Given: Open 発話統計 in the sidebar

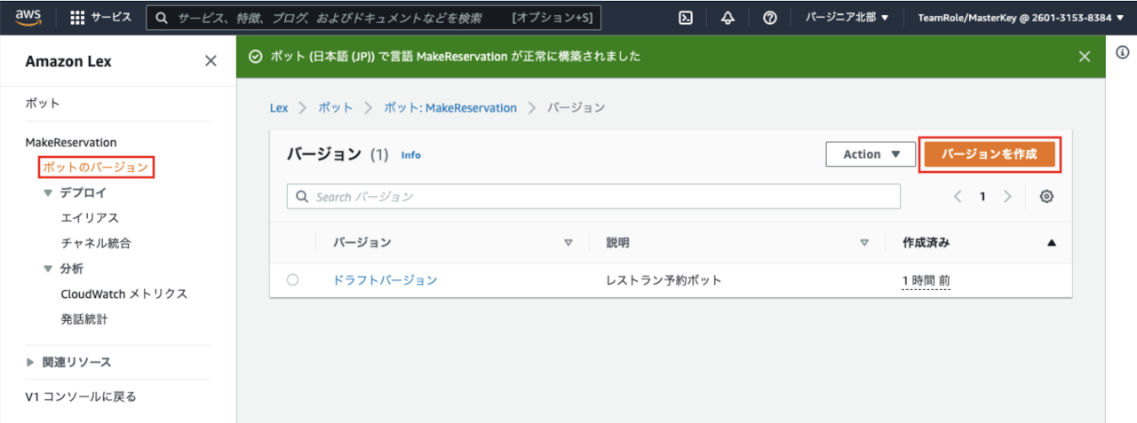Looking at the screenshot, I should pyautogui.click(x=83, y=319).
